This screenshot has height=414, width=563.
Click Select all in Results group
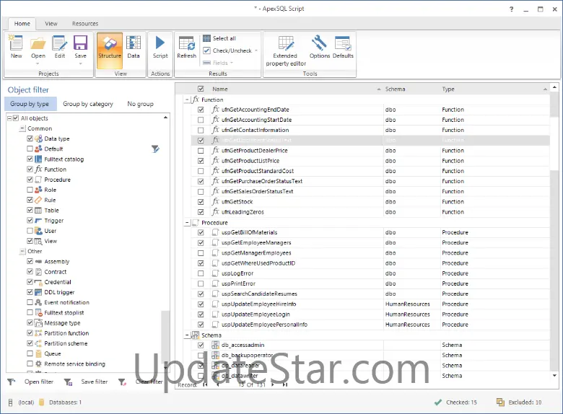(219, 38)
